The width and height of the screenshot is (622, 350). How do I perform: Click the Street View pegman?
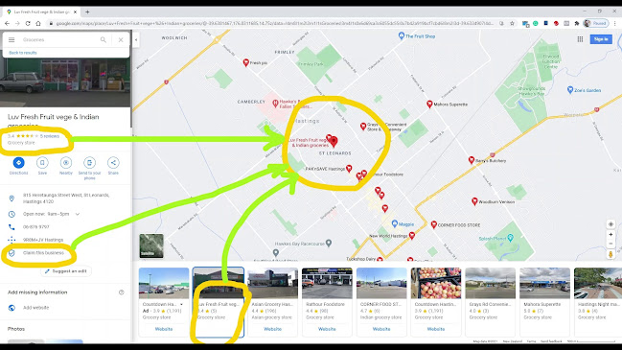tap(610, 254)
